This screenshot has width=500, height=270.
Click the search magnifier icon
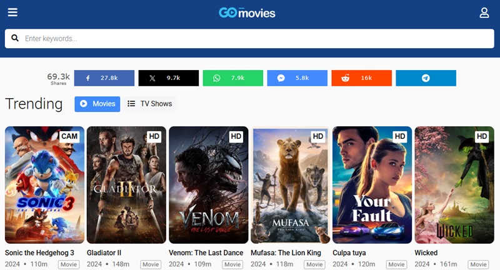coord(14,38)
